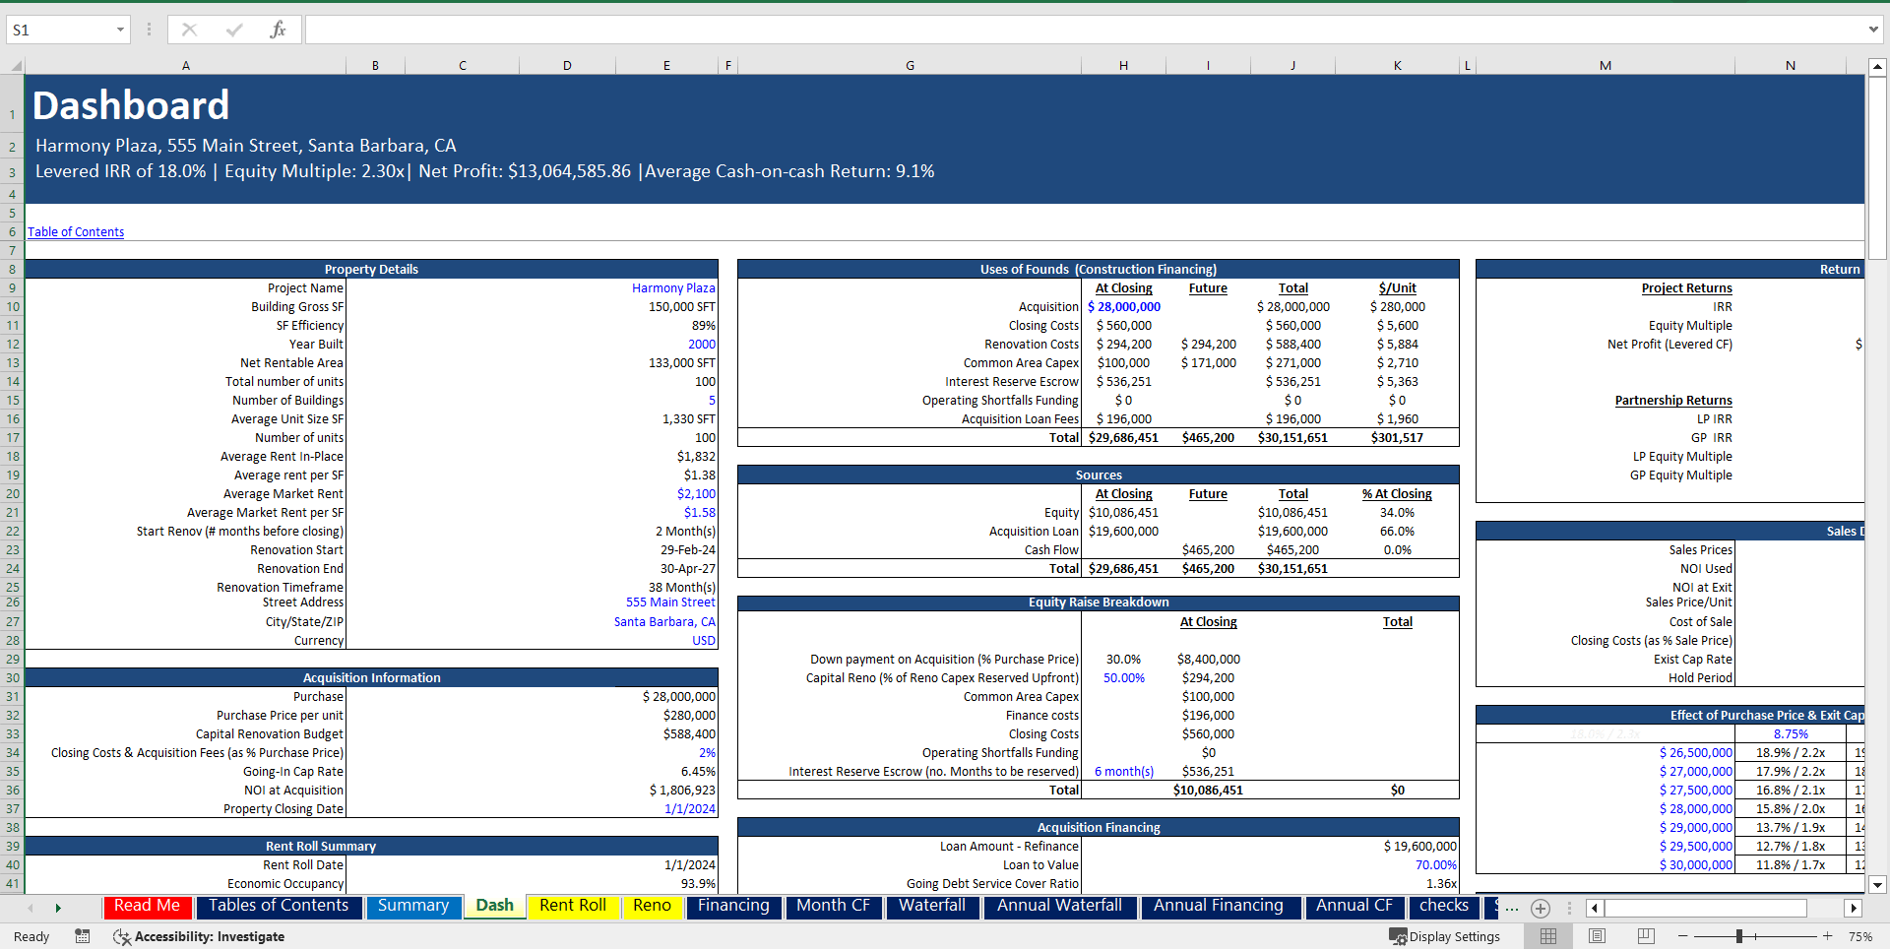The image size is (1890, 951).
Task: Expand the formula bar with its chevron
Action: 1874,30
